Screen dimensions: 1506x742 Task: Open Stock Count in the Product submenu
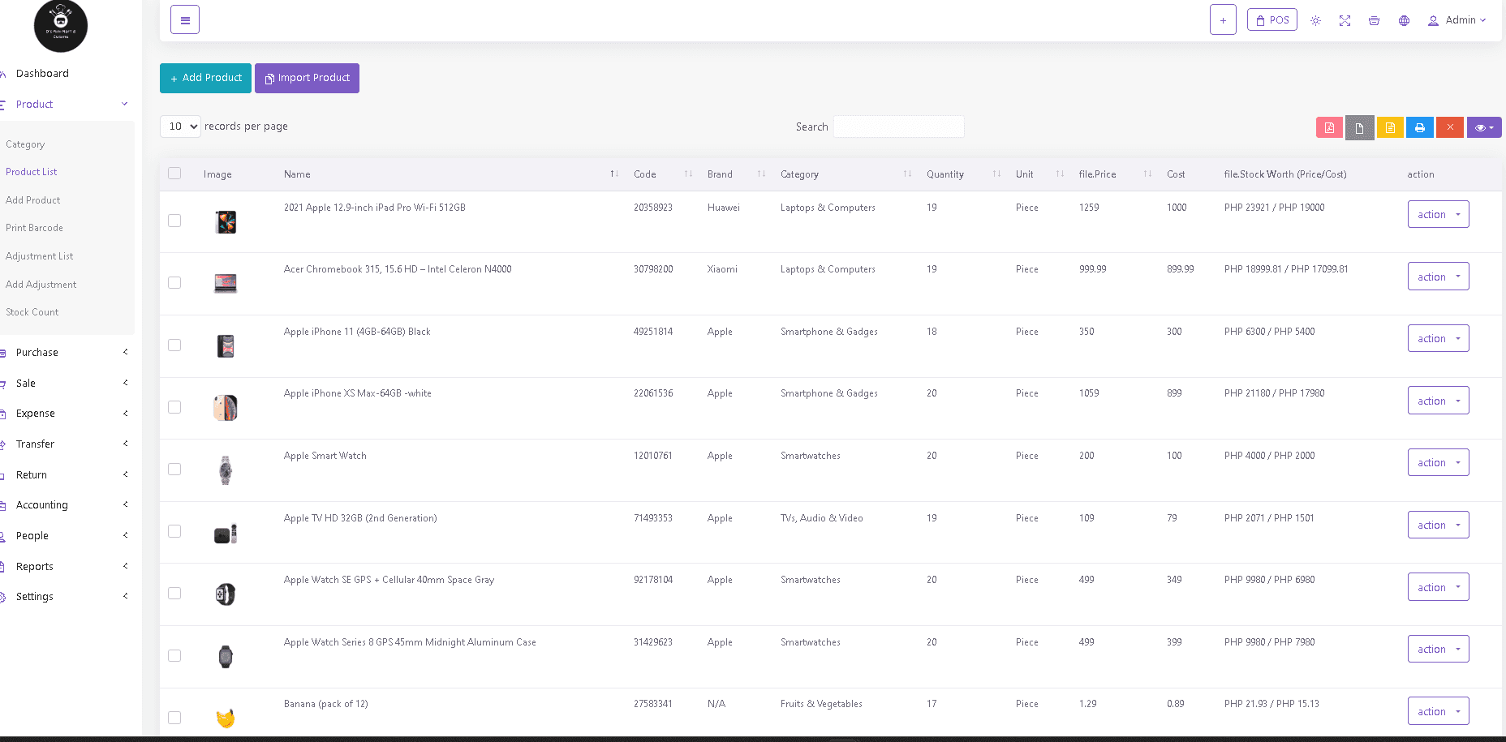click(32, 312)
